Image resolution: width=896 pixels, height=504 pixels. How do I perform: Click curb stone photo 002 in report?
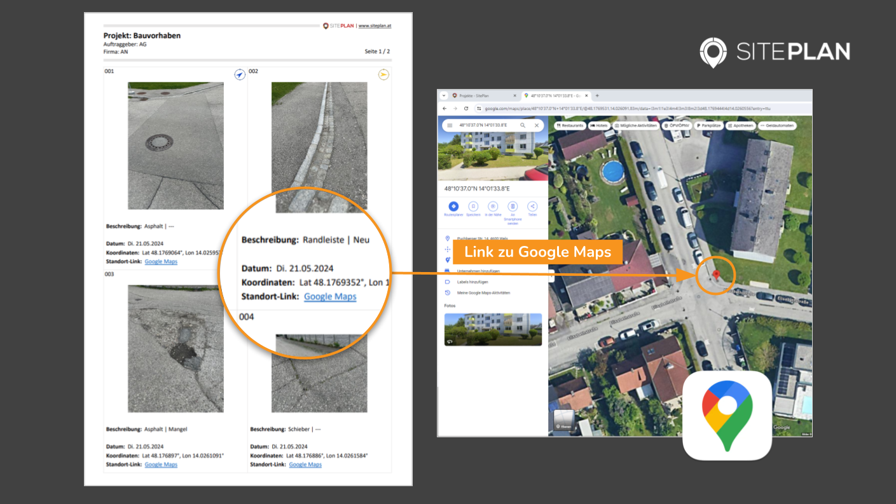coord(319,147)
